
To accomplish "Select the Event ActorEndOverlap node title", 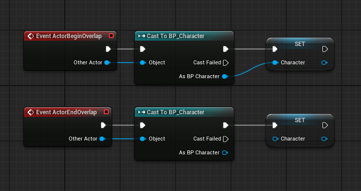I will pyautogui.click(x=66, y=112).
